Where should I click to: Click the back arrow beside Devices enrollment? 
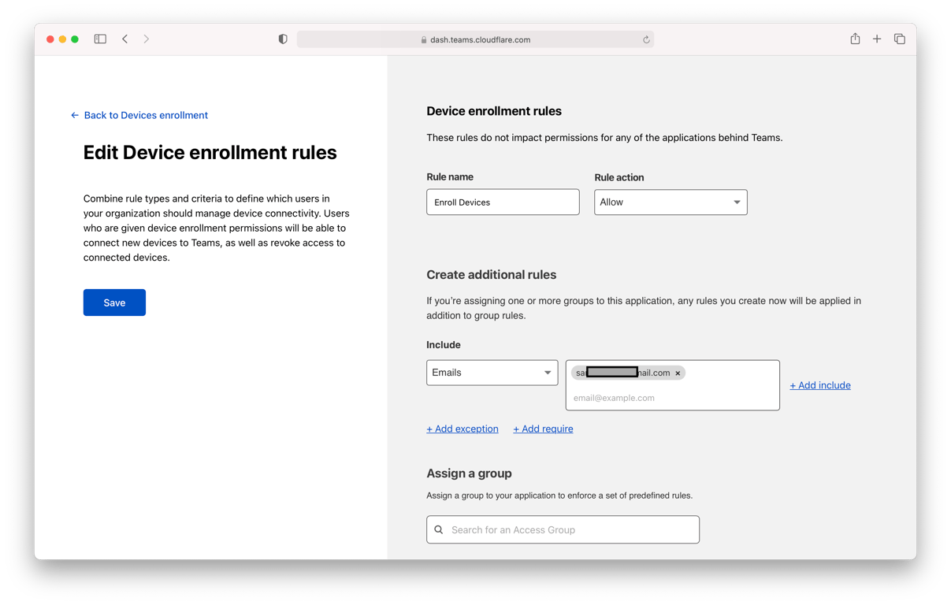pyautogui.click(x=73, y=115)
